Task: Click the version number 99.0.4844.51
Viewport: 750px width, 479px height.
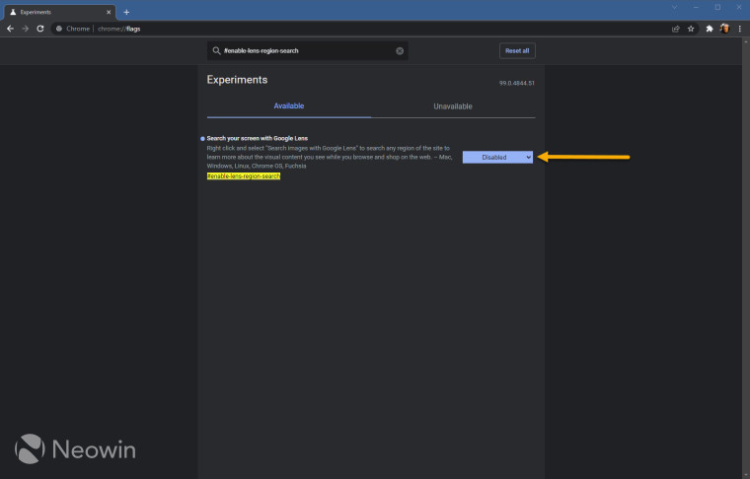Action: [x=516, y=83]
